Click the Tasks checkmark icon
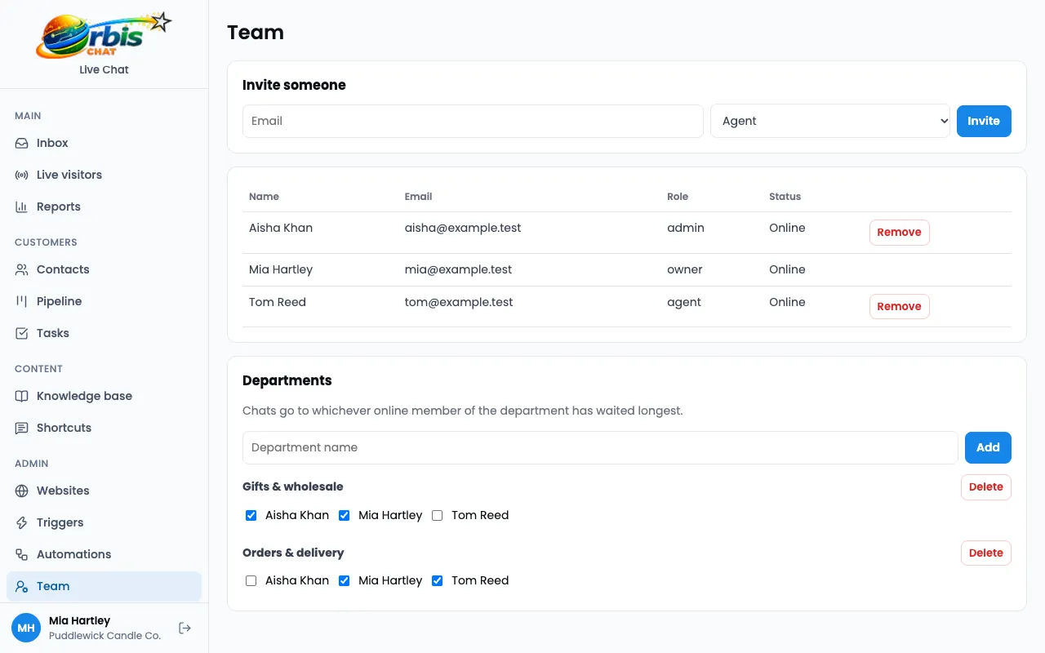The image size is (1045, 653). tap(22, 333)
